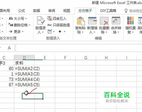Click the 数值录入 checkmark document icon
142x112 pixels.
(41, 20)
